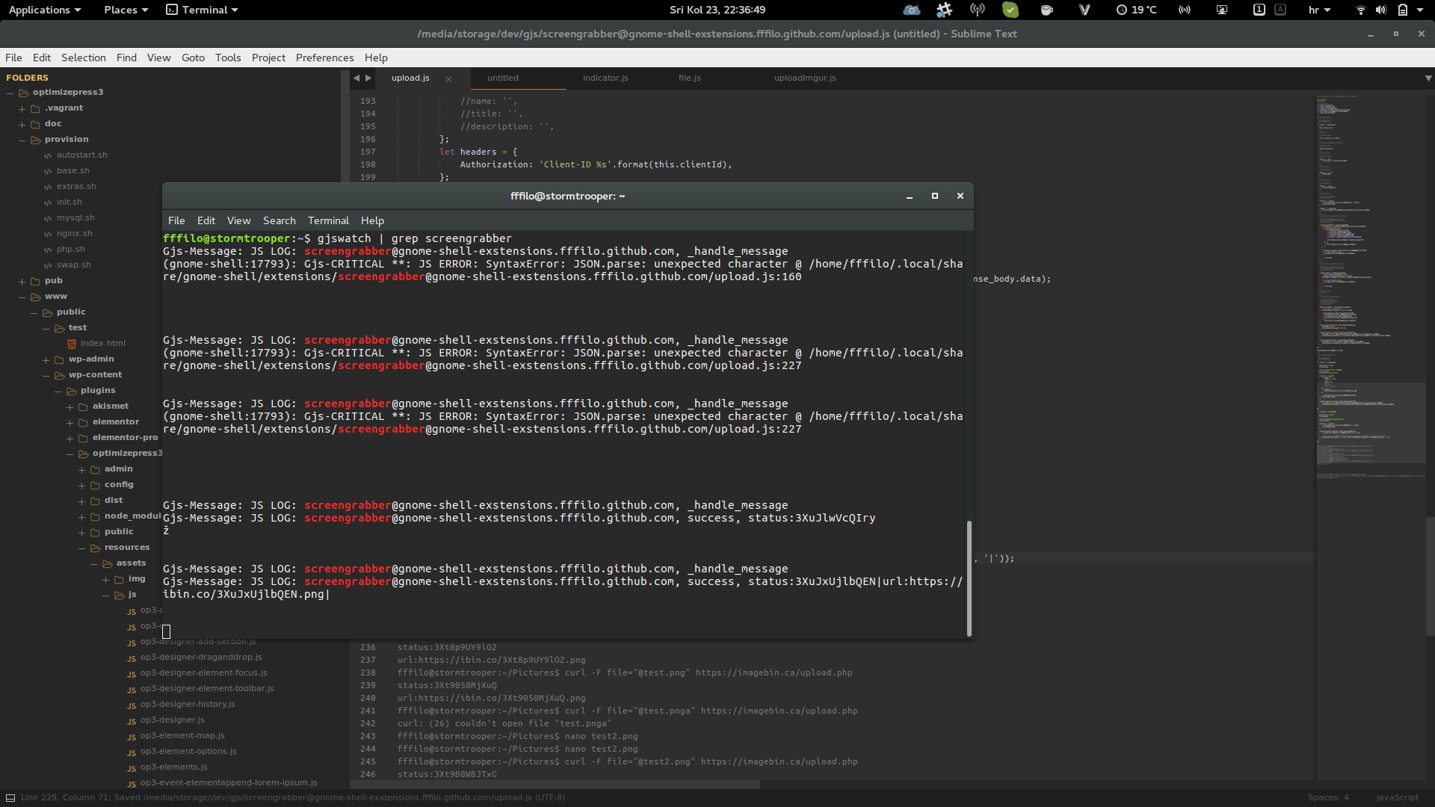Click the volume speaker icon in top bar

(x=1380, y=10)
